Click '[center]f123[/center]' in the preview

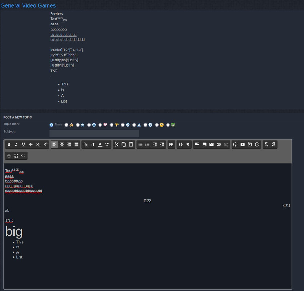tap(66, 50)
